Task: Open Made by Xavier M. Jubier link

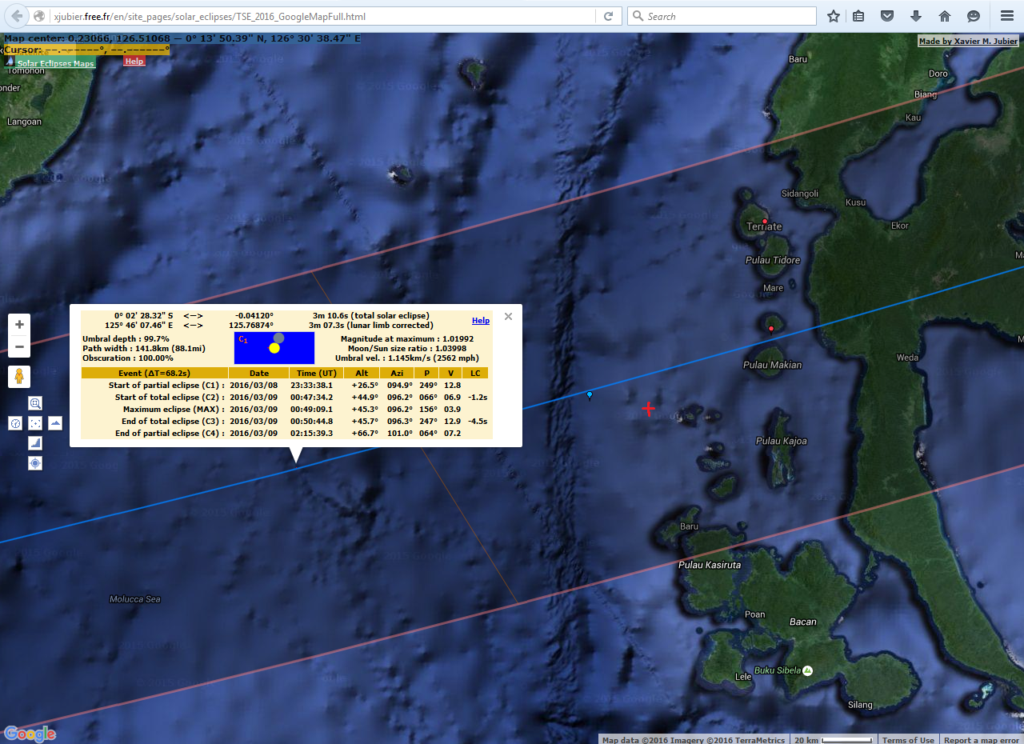Action: (x=968, y=42)
